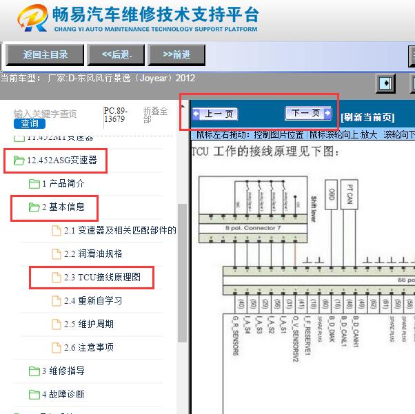Collapse the 12.452ASG变速器 folder
The image size is (415, 414).
(62, 160)
